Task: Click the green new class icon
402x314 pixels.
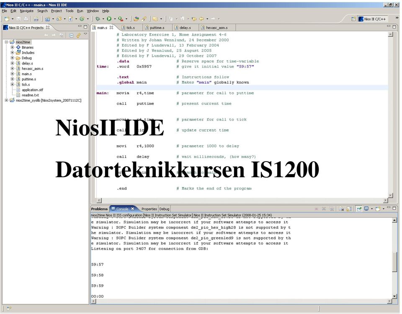Action: click(82, 19)
